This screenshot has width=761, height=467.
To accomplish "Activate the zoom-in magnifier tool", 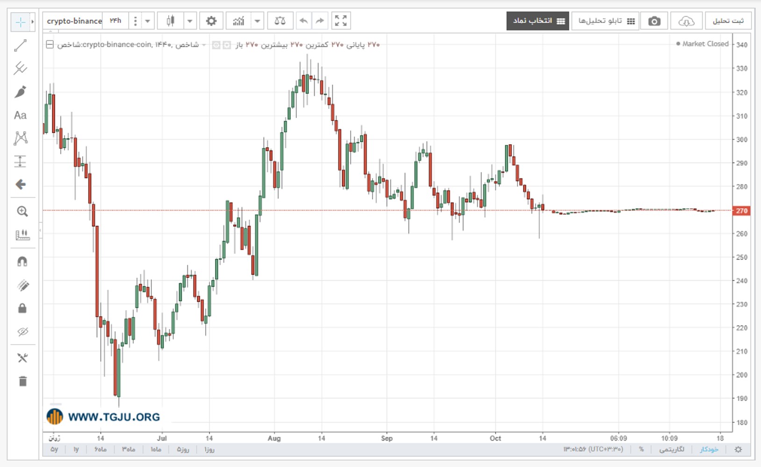I will point(22,211).
